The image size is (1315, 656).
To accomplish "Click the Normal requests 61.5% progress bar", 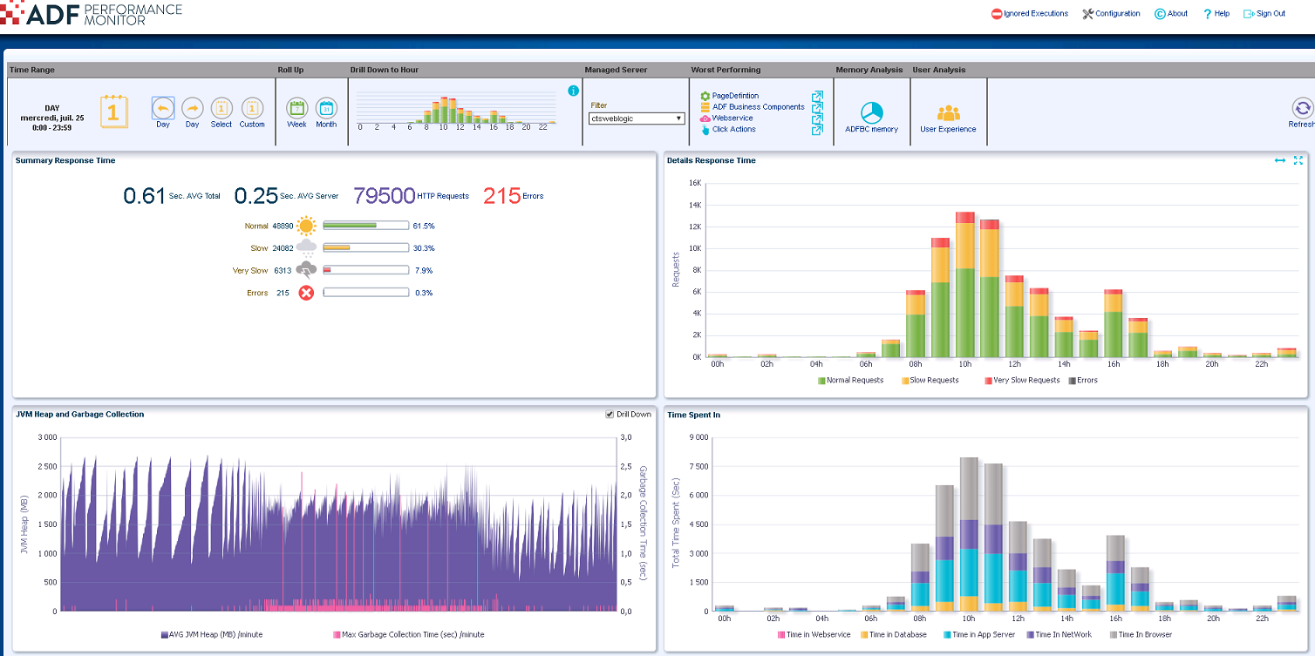I will [365, 225].
